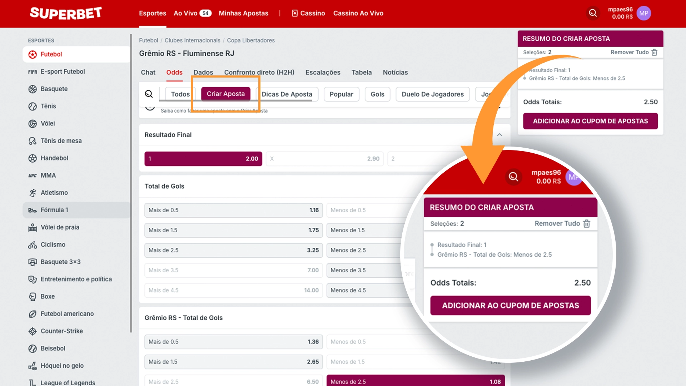Select Duelo De Jogadores filter
686x386 pixels.
433,94
